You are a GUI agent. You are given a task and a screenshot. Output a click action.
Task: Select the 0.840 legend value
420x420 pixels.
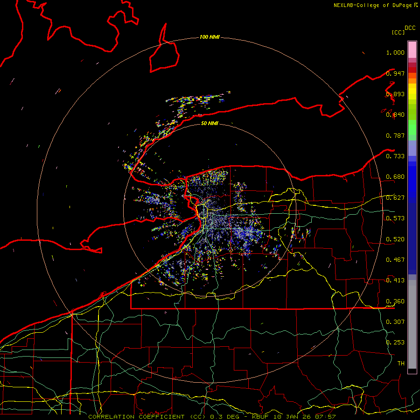click(395, 115)
